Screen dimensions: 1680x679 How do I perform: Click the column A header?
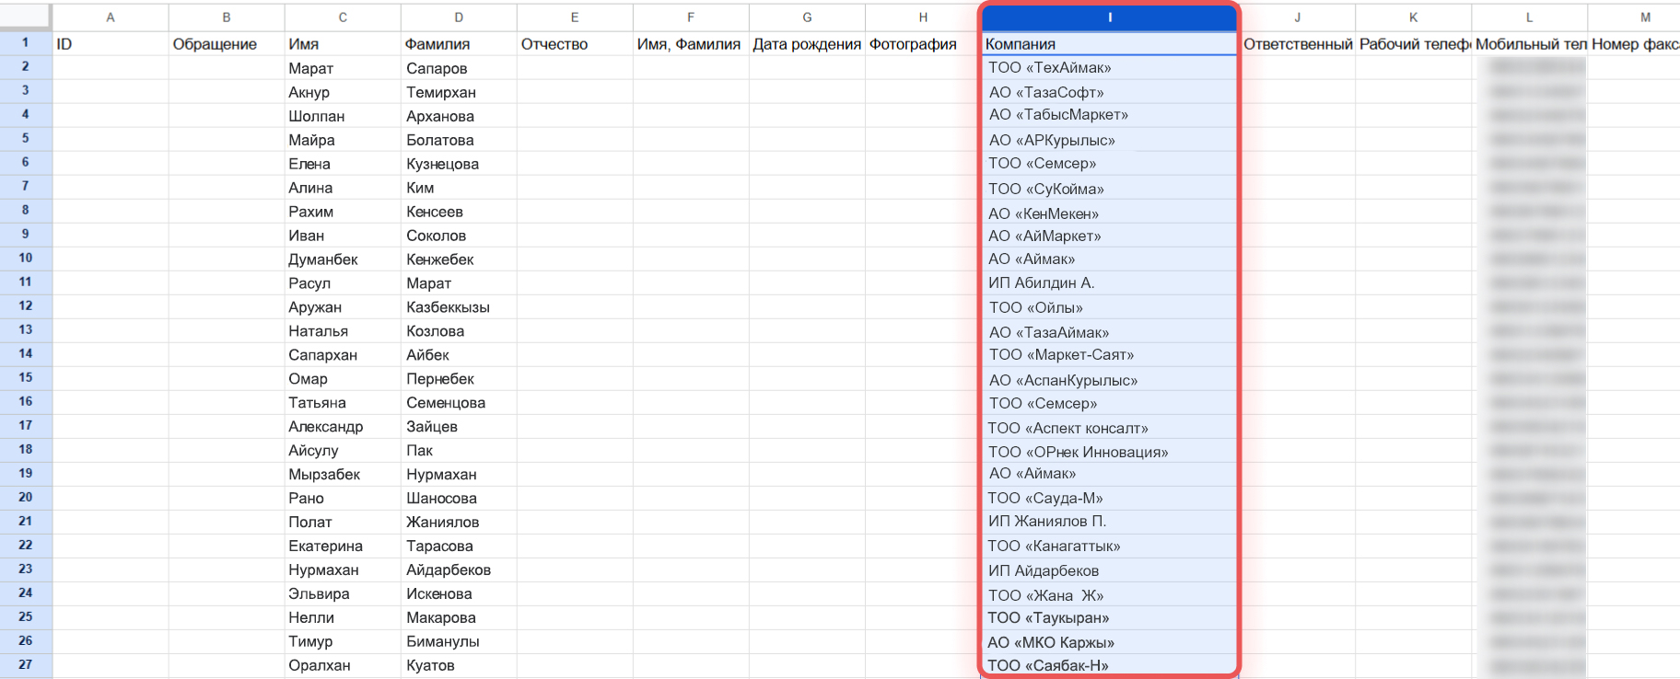(x=111, y=17)
